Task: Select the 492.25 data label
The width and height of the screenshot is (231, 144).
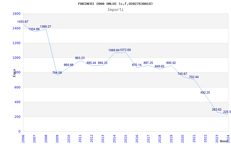Action: tap(205, 92)
